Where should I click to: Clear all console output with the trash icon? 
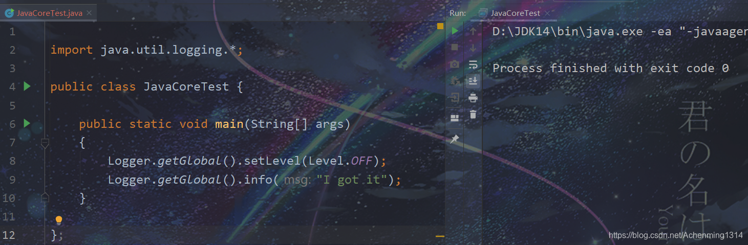(473, 114)
